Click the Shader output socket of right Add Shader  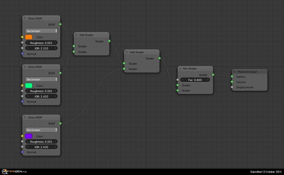tap(159, 58)
